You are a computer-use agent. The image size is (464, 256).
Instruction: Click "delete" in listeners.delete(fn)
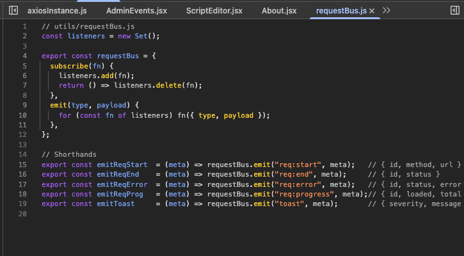169,86
